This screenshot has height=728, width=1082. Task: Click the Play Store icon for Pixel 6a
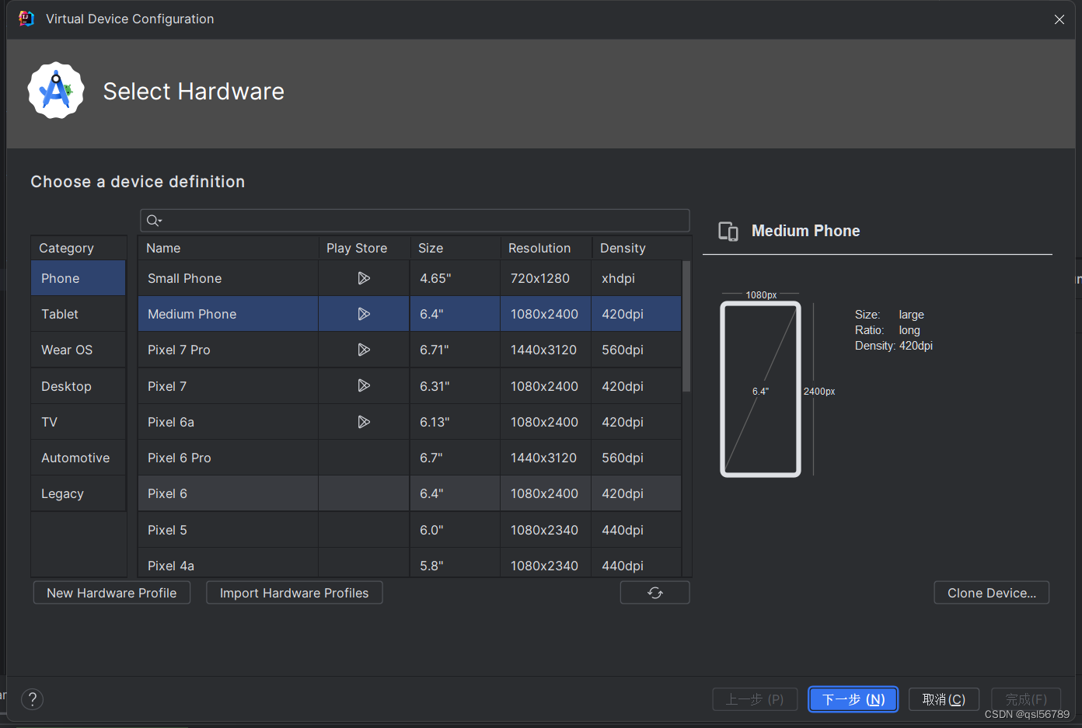(x=363, y=421)
